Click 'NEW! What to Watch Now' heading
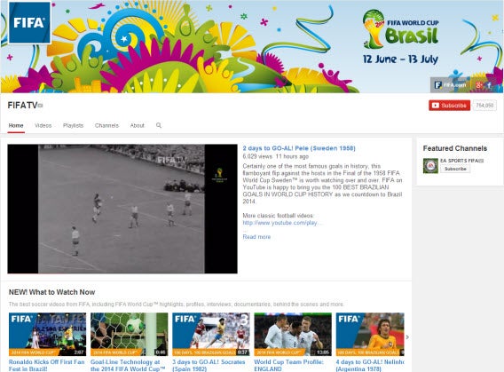Screen dimensions: 504x372 [x=51, y=292]
